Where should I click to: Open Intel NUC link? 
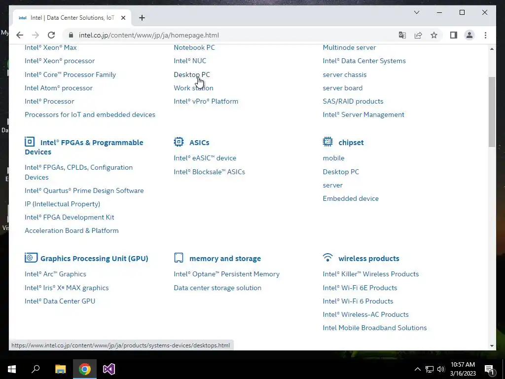pyautogui.click(x=190, y=61)
